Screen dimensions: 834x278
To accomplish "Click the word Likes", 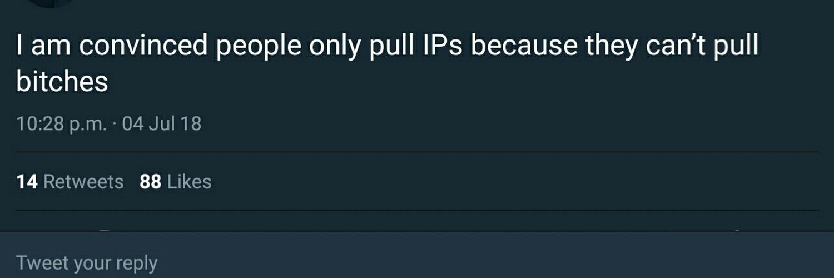I will coord(190,182).
